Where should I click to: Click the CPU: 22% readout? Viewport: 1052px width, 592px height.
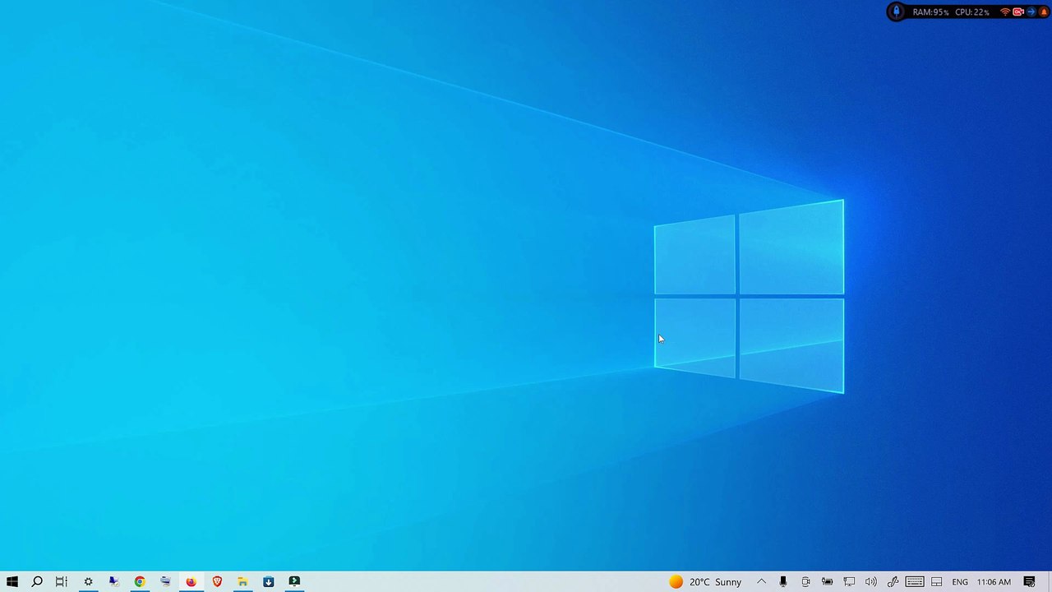point(972,12)
